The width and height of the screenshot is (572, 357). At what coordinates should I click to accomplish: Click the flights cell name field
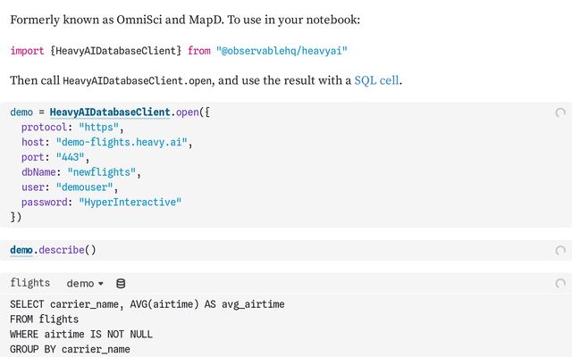point(29,283)
